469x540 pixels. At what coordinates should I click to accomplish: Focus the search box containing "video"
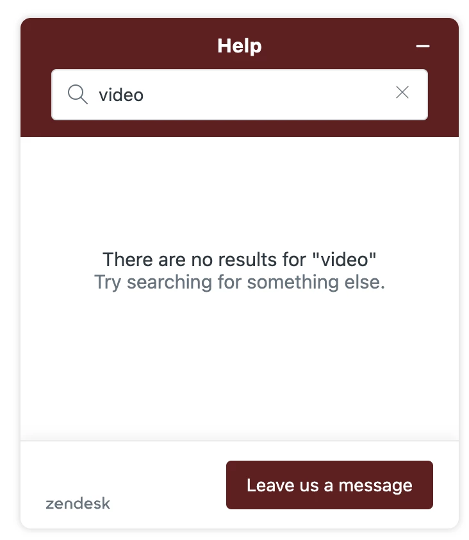(240, 95)
